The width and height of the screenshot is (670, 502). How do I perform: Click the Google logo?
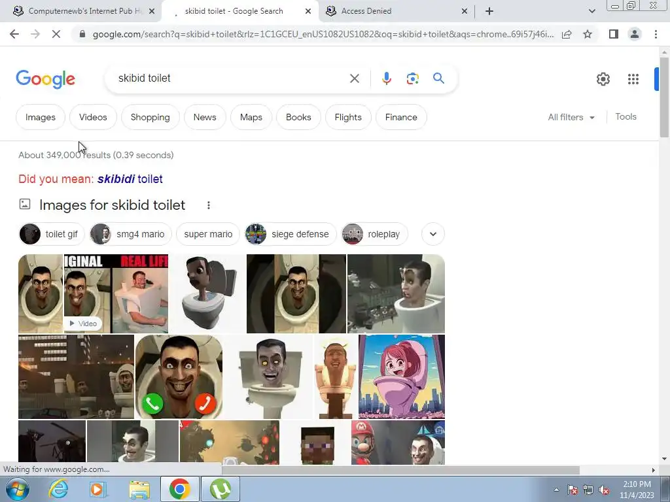(45, 79)
